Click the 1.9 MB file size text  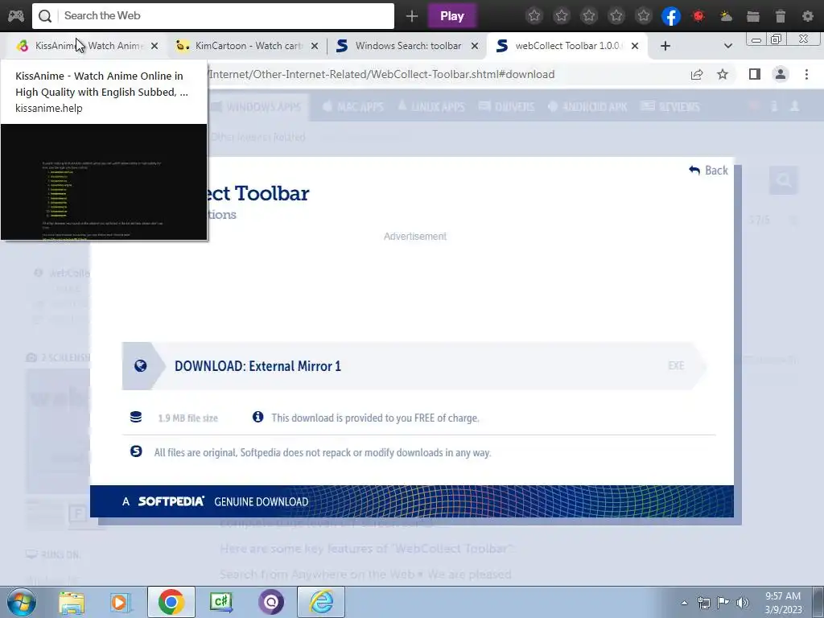[187, 418]
